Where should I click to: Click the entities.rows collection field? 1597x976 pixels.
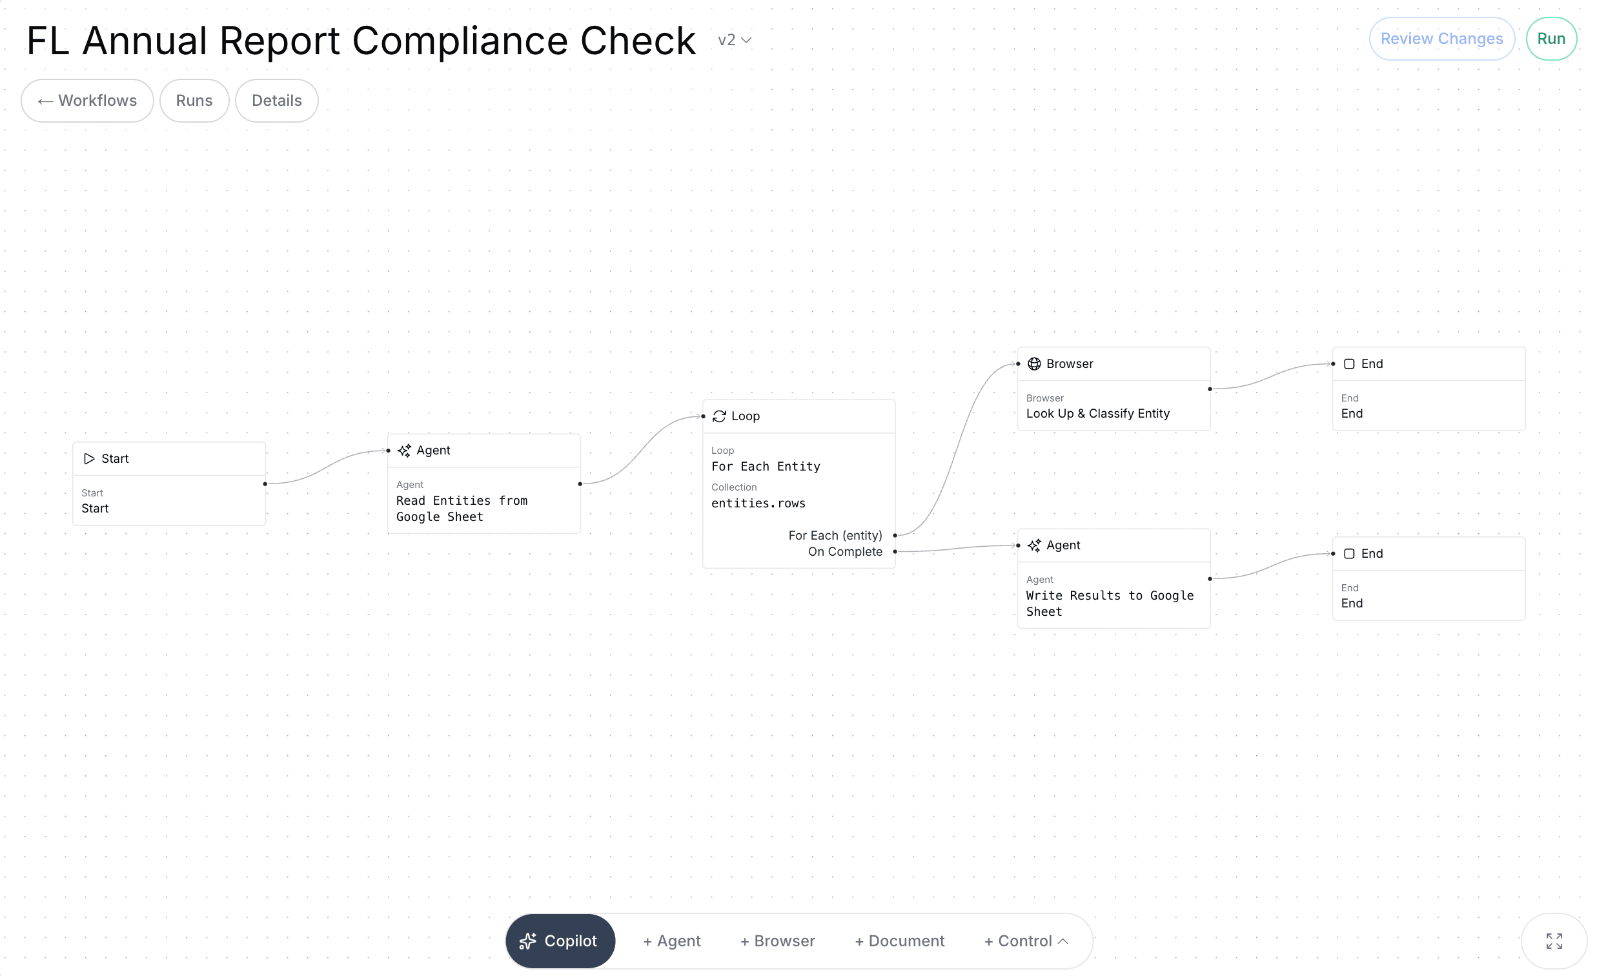pos(758,503)
